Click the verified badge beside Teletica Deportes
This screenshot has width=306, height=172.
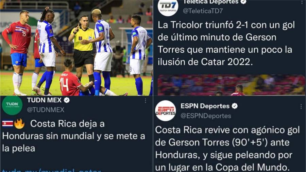coord(243,2)
